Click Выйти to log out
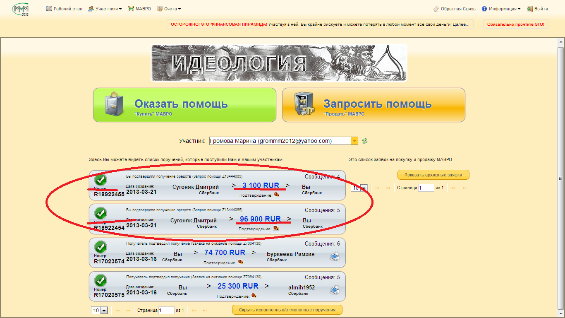Screen dimensions: 565x318 (541, 9)
